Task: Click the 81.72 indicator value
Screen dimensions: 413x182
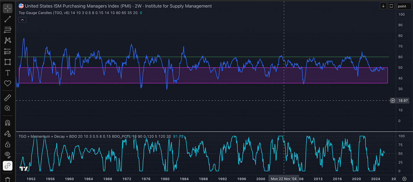Action: coord(178,136)
